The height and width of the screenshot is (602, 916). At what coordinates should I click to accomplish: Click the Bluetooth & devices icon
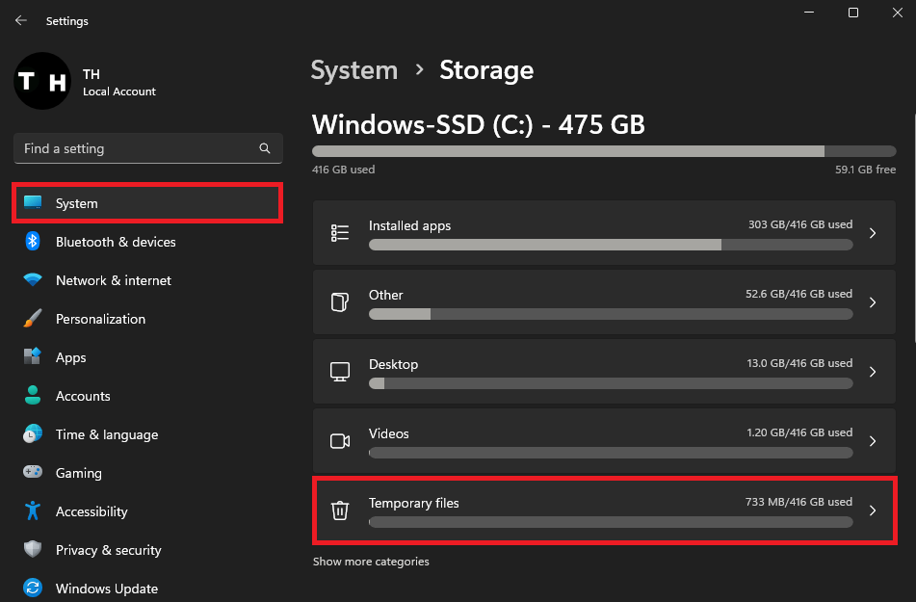(x=33, y=242)
